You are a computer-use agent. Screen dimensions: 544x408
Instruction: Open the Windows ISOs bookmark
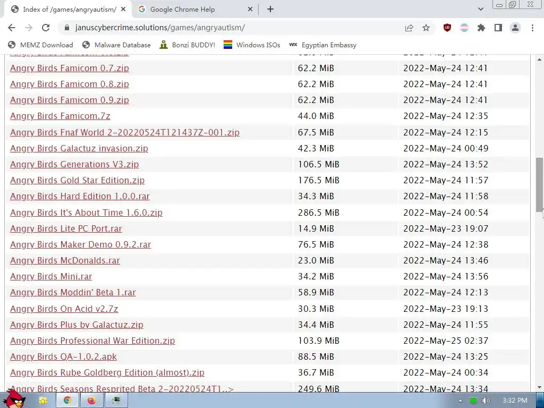[x=252, y=45]
